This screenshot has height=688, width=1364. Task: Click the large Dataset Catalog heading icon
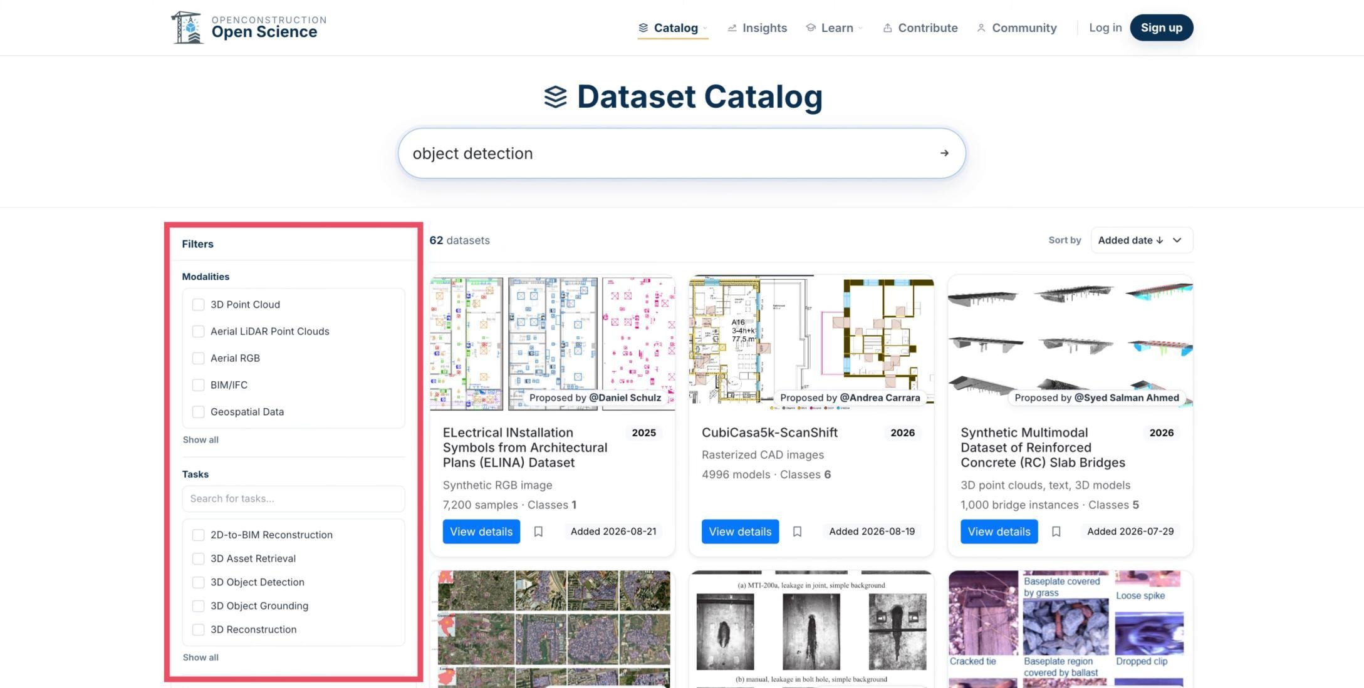point(555,97)
